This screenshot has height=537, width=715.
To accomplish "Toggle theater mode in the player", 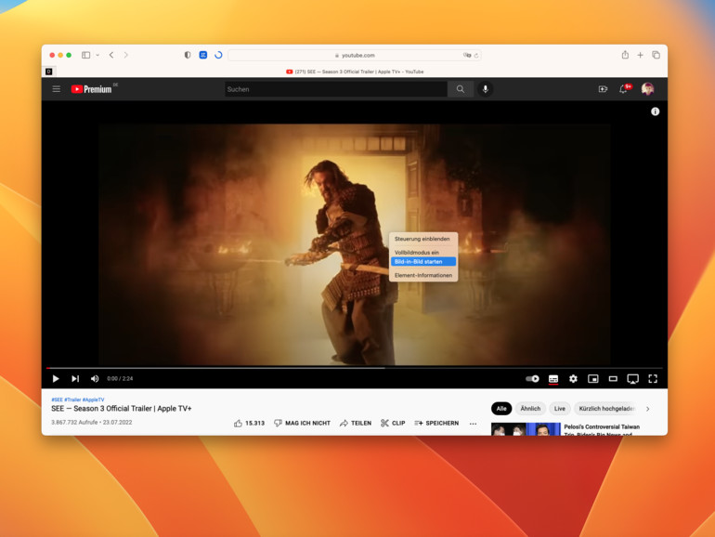I will coord(613,379).
